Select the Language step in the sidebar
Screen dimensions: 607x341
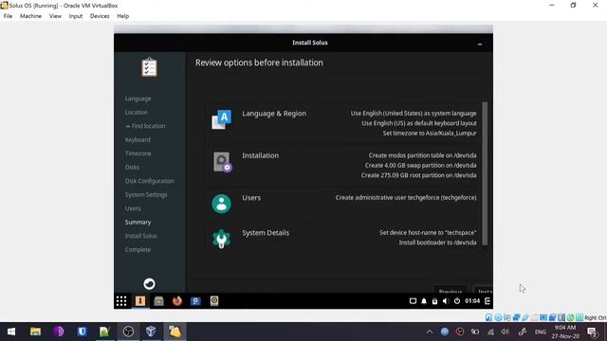click(x=138, y=99)
